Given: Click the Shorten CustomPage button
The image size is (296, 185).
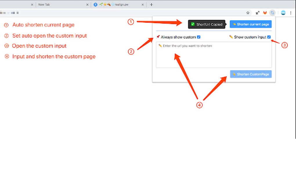Looking at the screenshot, I should coord(250,74).
